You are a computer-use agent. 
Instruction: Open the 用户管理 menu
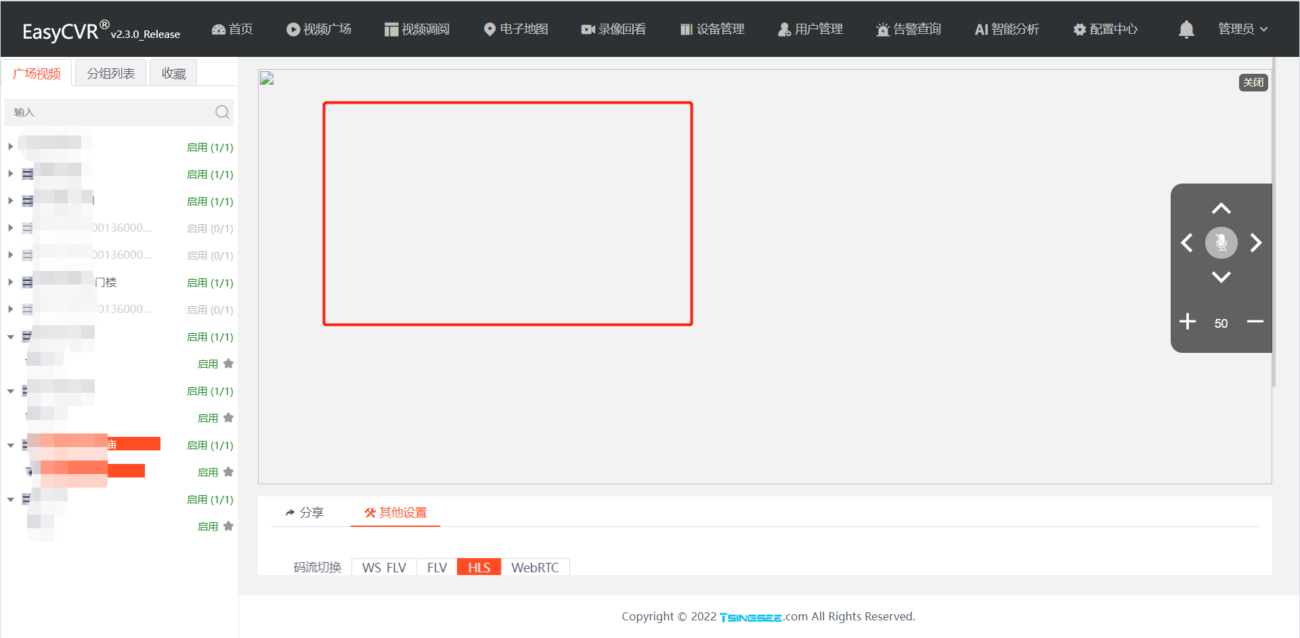click(x=810, y=29)
